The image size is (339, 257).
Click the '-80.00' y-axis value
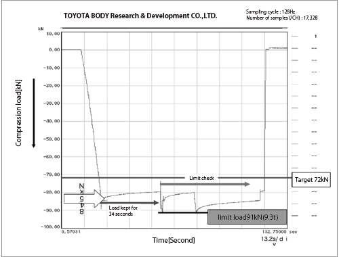tap(52, 192)
